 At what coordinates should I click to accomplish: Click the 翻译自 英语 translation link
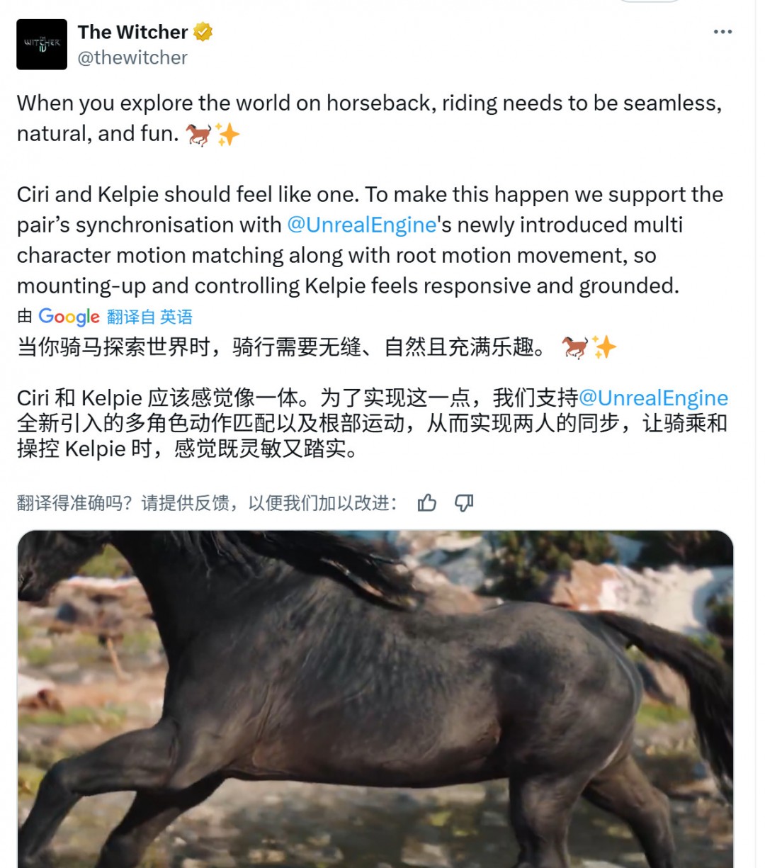[149, 317]
